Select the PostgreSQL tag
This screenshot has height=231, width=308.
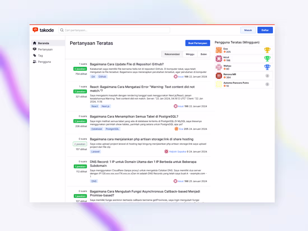pyautogui.click(x=112, y=129)
